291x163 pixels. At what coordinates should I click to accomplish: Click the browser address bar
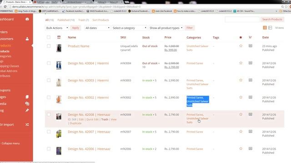(x=145, y=7)
